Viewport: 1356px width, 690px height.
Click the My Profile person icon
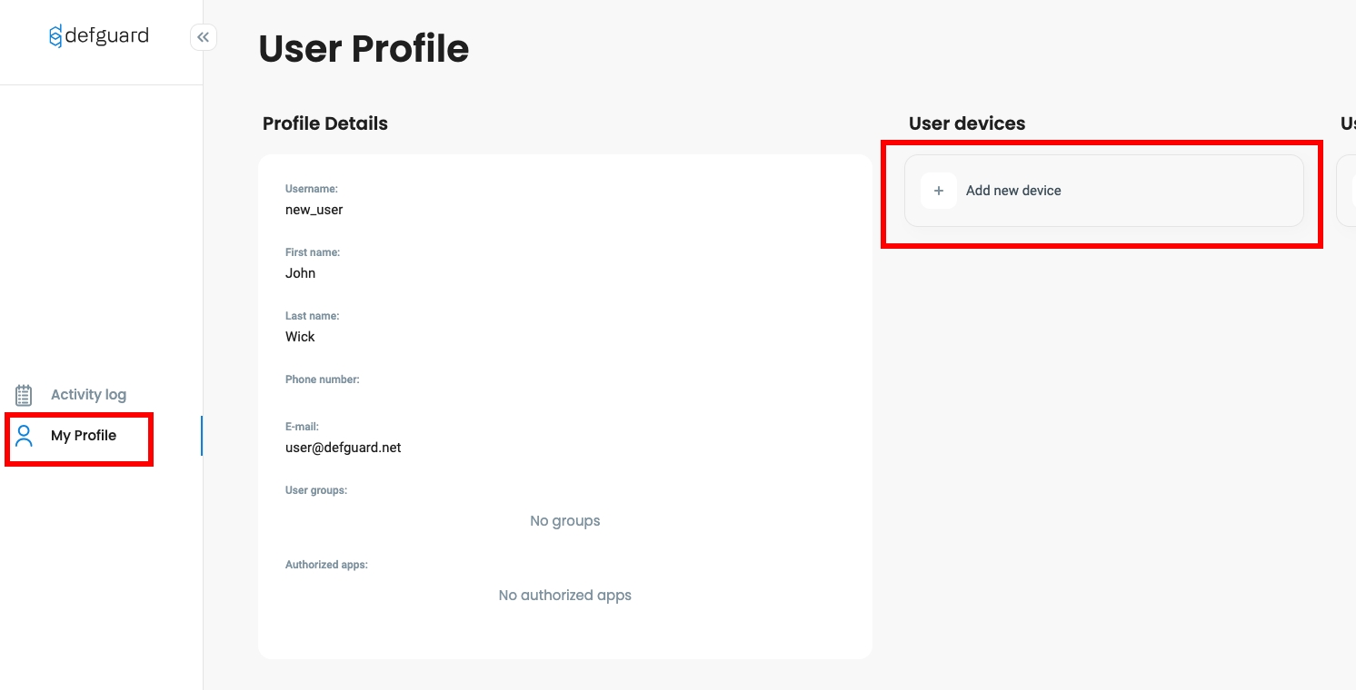click(25, 436)
